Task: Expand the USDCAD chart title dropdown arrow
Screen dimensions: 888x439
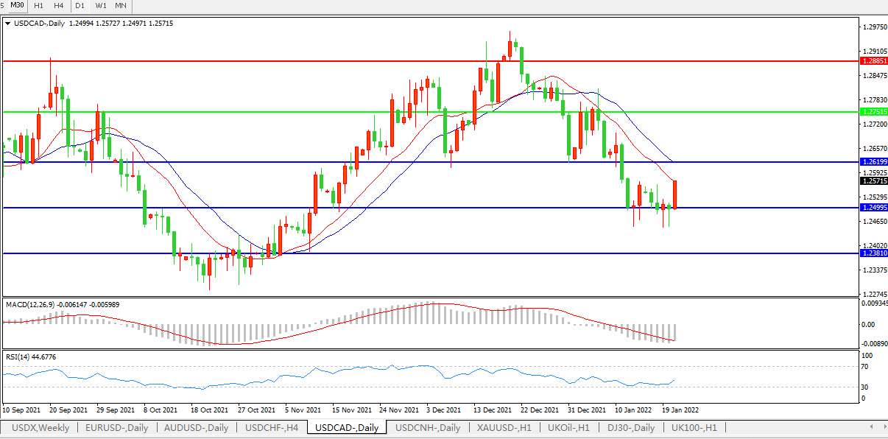Action: click(x=7, y=24)
